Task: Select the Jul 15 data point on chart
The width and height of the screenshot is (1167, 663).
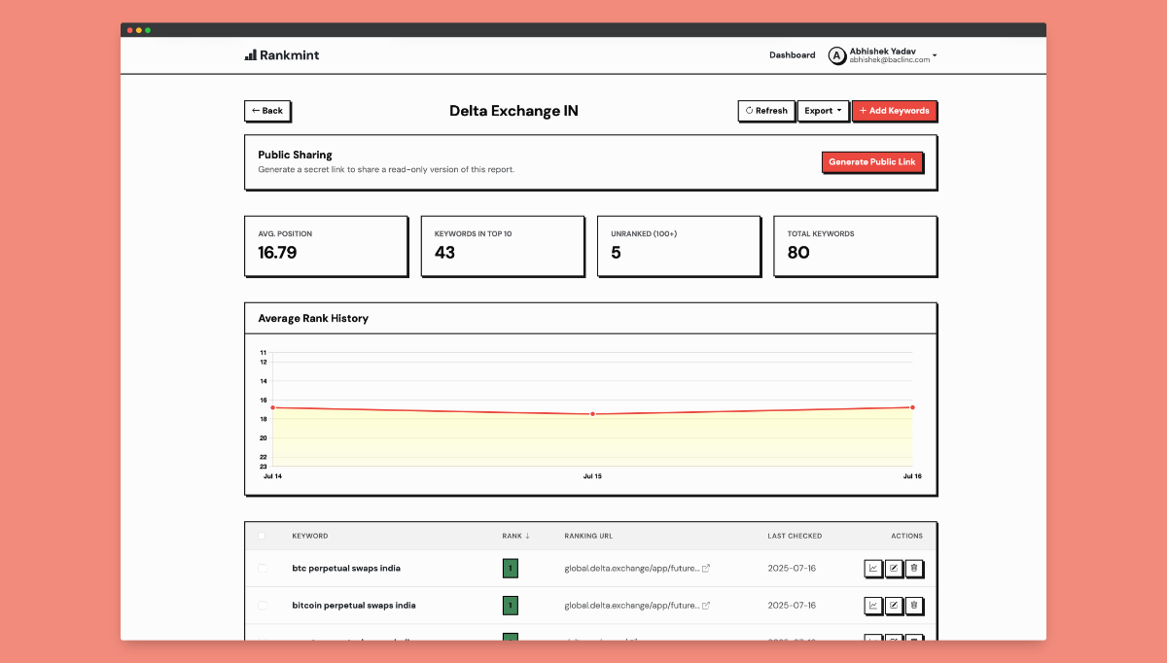Action: [x=592, y=413]
